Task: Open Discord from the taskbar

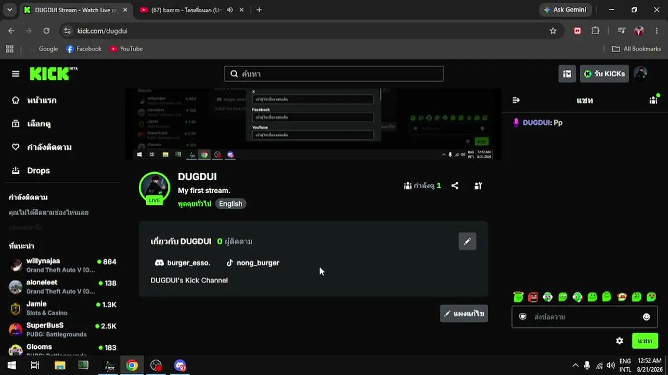Action: point(180,365)
